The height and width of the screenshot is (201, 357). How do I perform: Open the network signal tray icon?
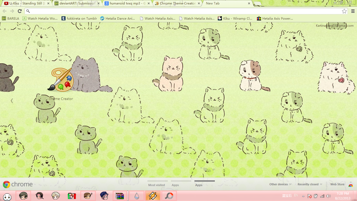322,196
